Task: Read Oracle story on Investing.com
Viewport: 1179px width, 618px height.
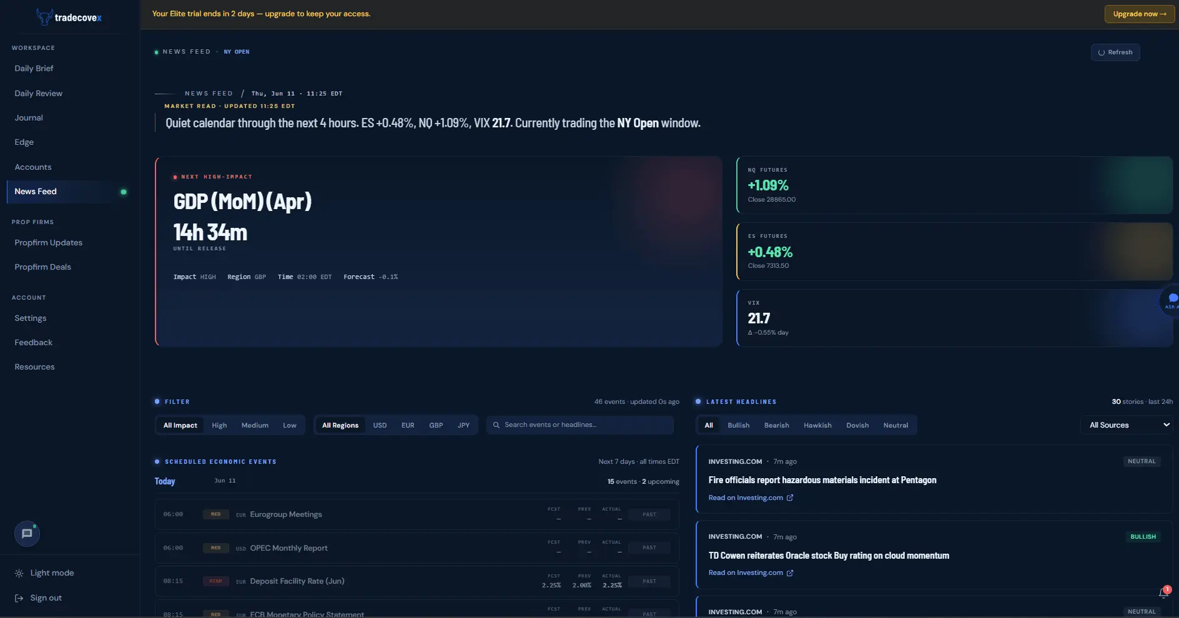Action: coord(751,572)
